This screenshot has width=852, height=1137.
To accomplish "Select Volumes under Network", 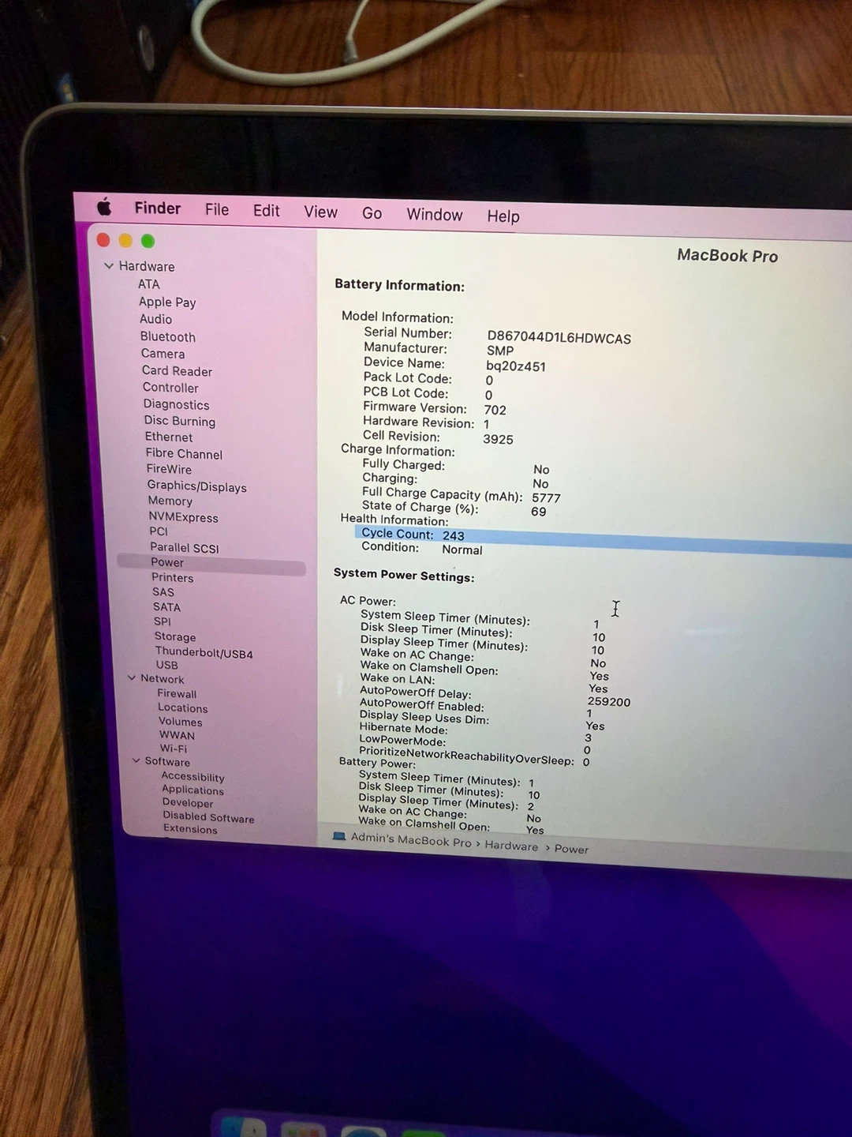I will (x=181, y=722).
